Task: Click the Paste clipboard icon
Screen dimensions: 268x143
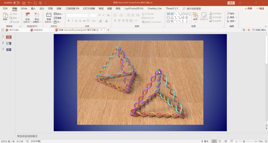Action: tap(5, 15)
